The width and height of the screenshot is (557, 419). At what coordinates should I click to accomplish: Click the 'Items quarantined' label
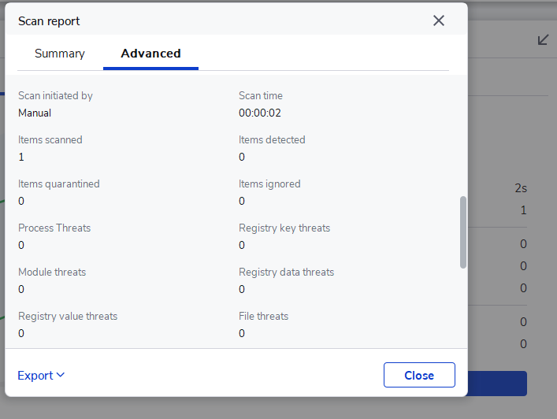tap(58, 184)
